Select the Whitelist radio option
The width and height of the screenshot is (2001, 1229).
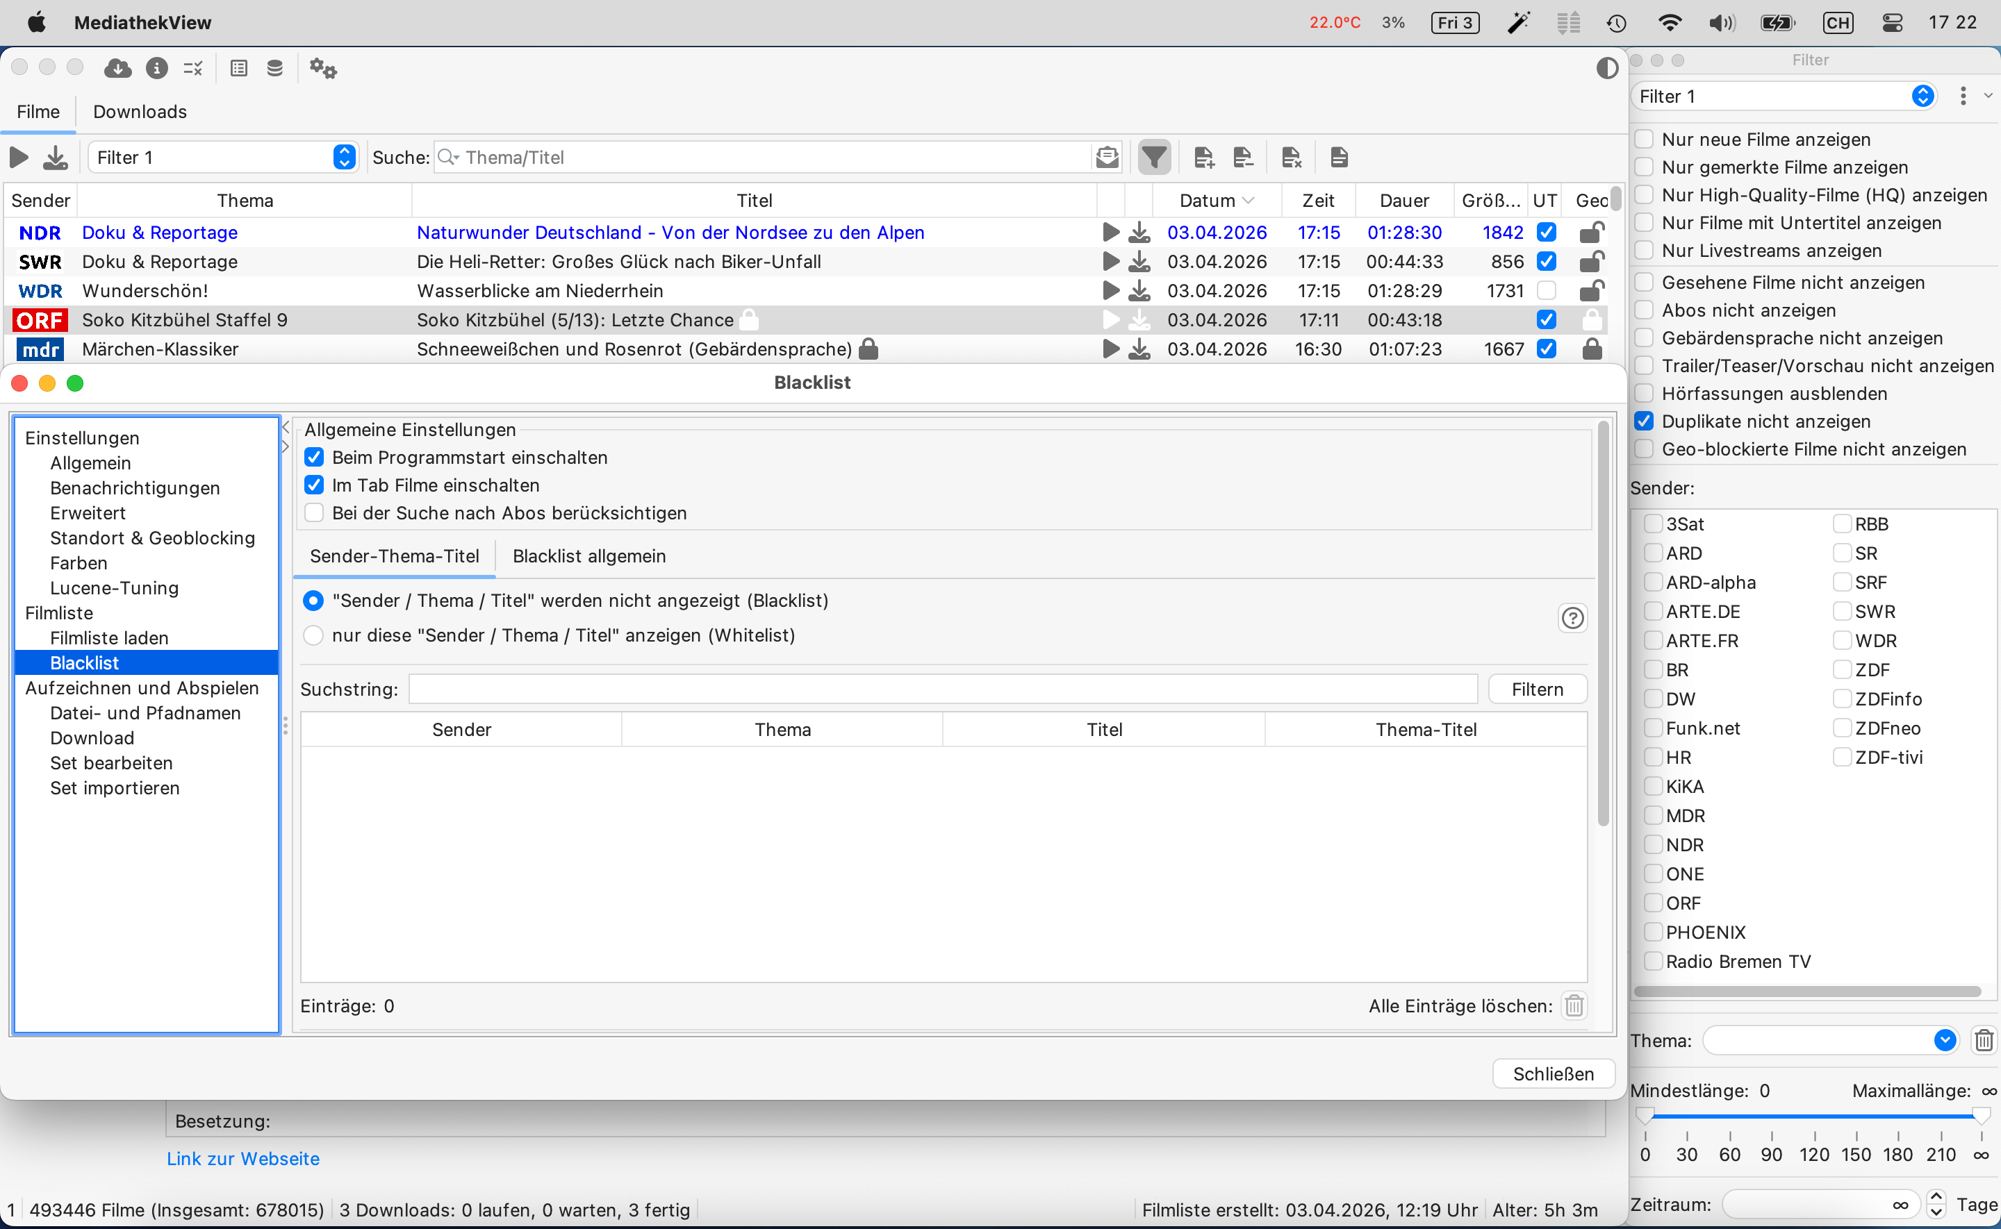313,635
